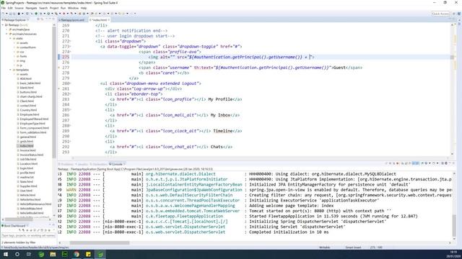Viewport: 462px width, 259px height.
Task: Click the '2 elements hidden by filter' text
Action: coord(19,242)
